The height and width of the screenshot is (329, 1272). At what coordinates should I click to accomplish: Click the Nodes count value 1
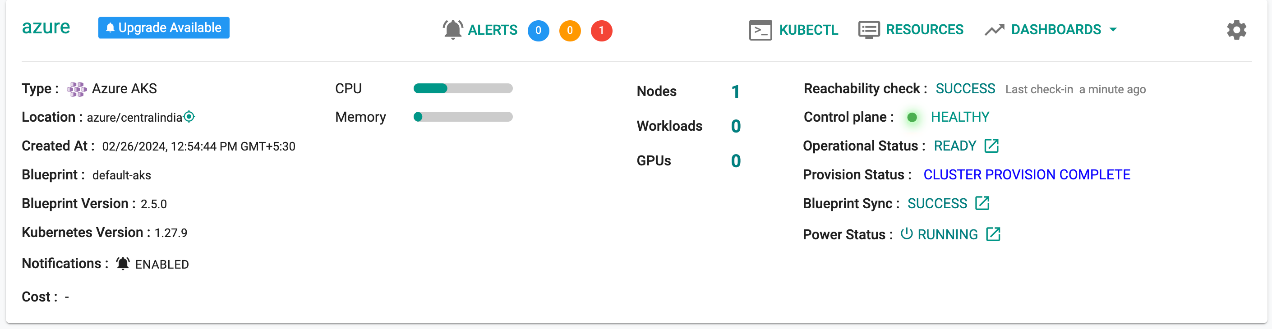point(735,92)
